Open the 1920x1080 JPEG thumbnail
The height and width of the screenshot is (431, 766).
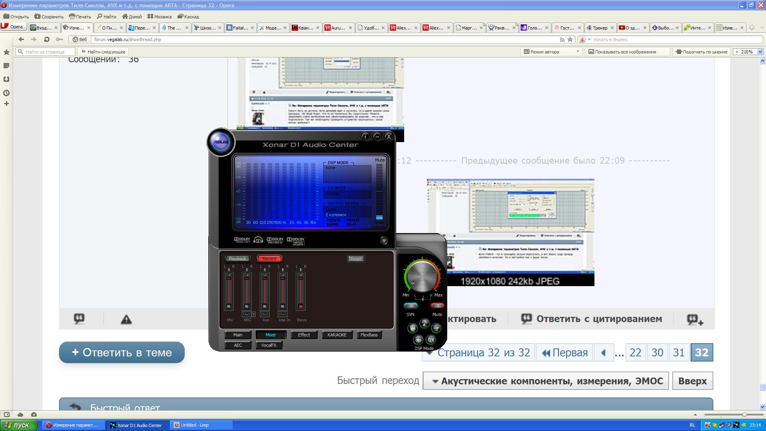coord(511,232)
